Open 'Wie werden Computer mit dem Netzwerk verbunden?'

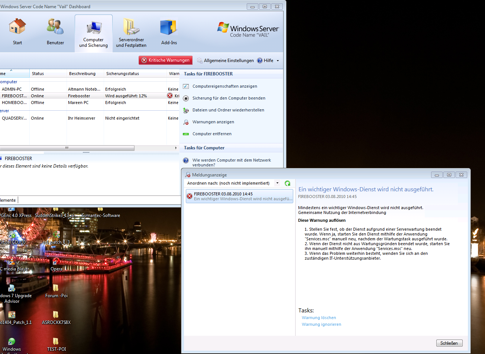pyautogui.click(x=232, y=162)
